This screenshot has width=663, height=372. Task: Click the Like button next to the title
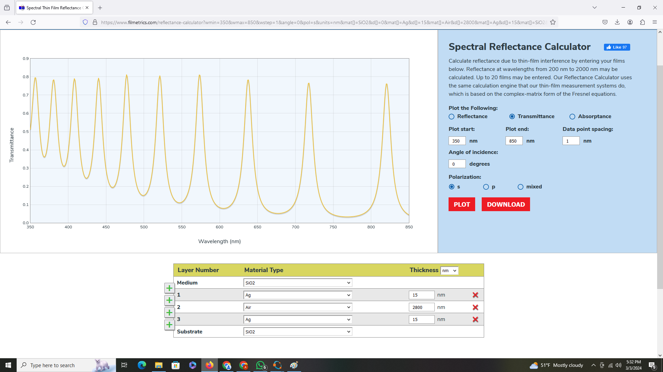pos(617,47)
